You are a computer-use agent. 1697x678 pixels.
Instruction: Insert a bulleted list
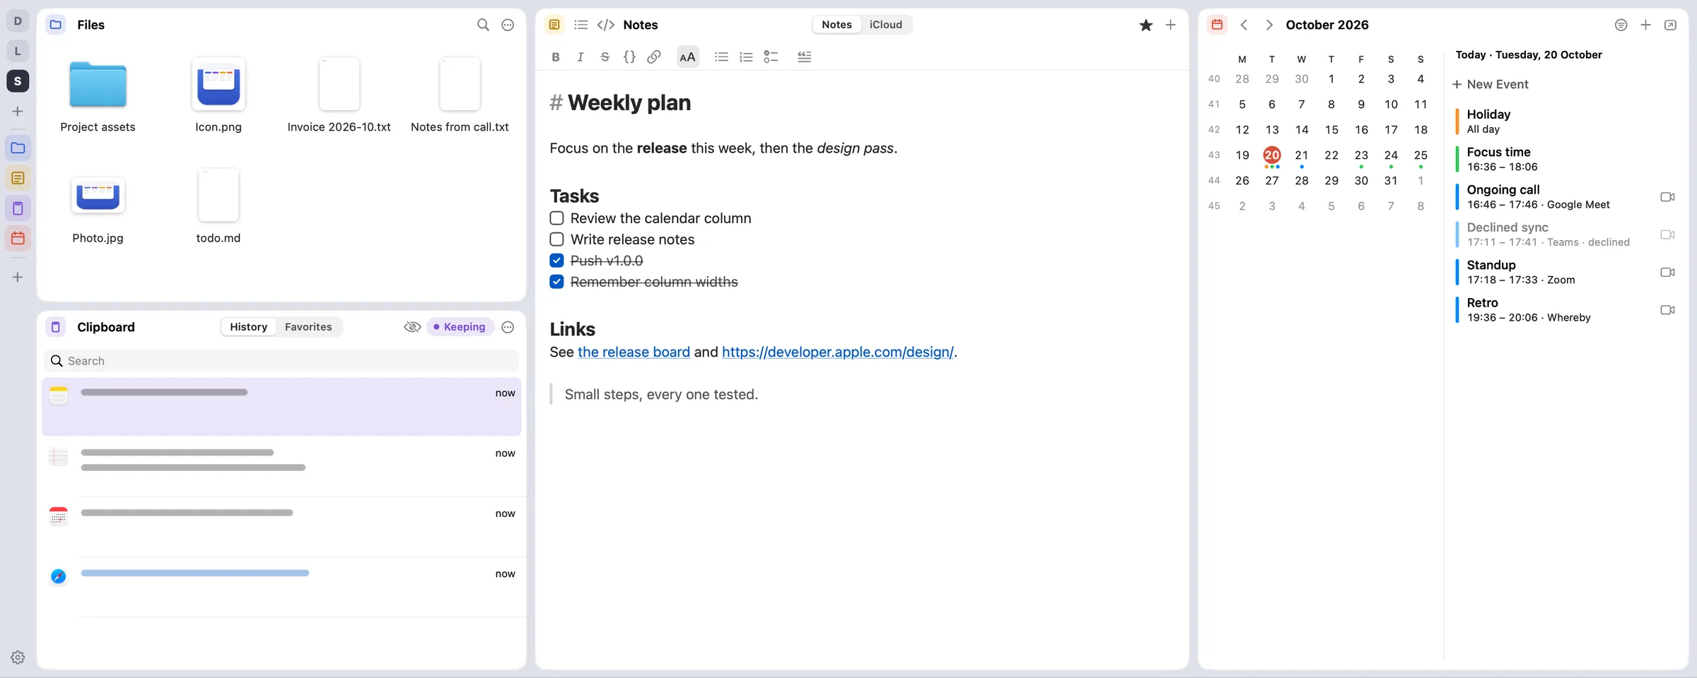pyautogui.click(x=721, y=57)
